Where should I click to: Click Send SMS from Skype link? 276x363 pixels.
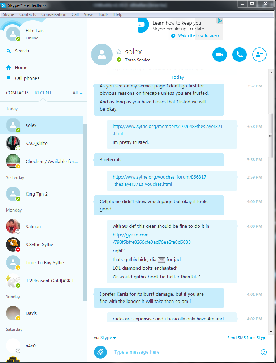pyautogui.click(x=247, y=338)
